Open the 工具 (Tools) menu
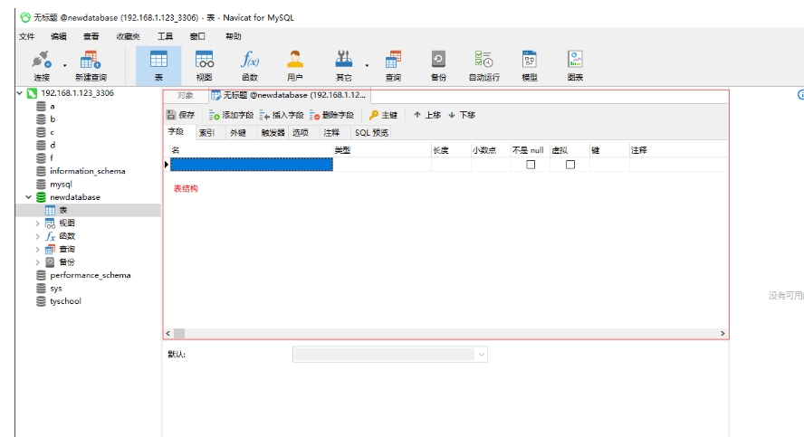The image size is (804, 437). [x=165, y=36]
